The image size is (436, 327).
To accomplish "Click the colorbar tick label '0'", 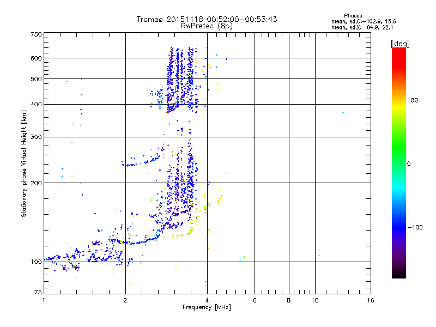I will pyautogui.click(x=409, y=163).
